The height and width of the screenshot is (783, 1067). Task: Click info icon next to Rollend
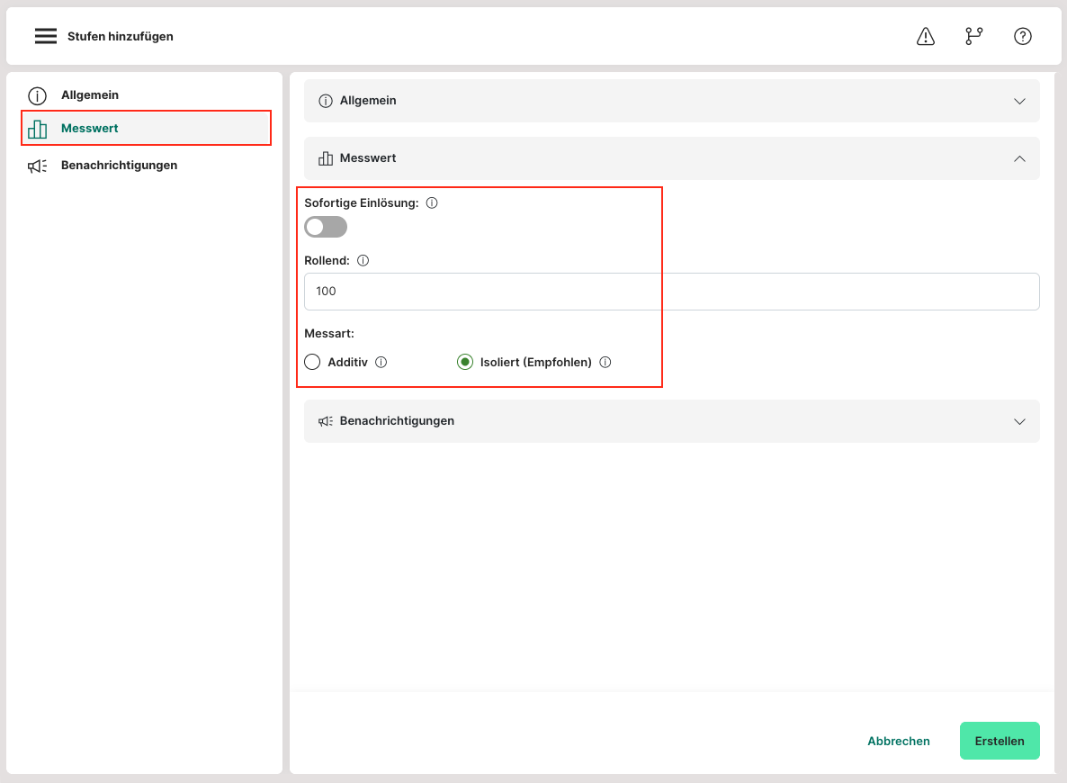click(363, 261)
